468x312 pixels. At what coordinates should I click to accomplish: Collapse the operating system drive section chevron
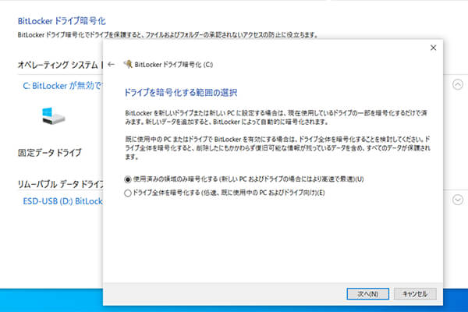[x=458, y=84]
